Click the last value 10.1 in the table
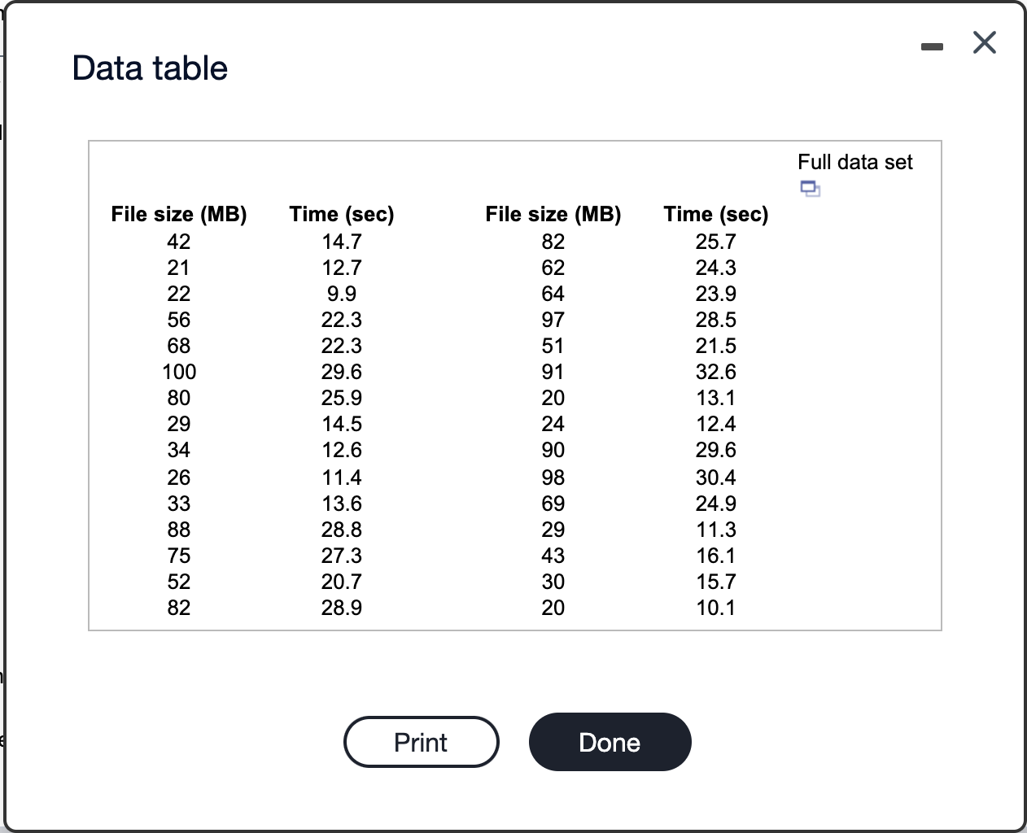Viewport: 1027px width, 833px height. click(715, 608)
